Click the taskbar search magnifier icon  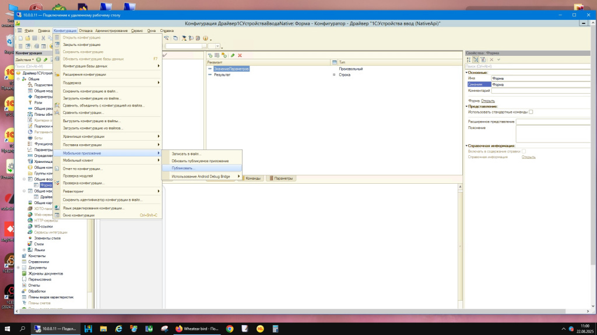coord(22,329)
